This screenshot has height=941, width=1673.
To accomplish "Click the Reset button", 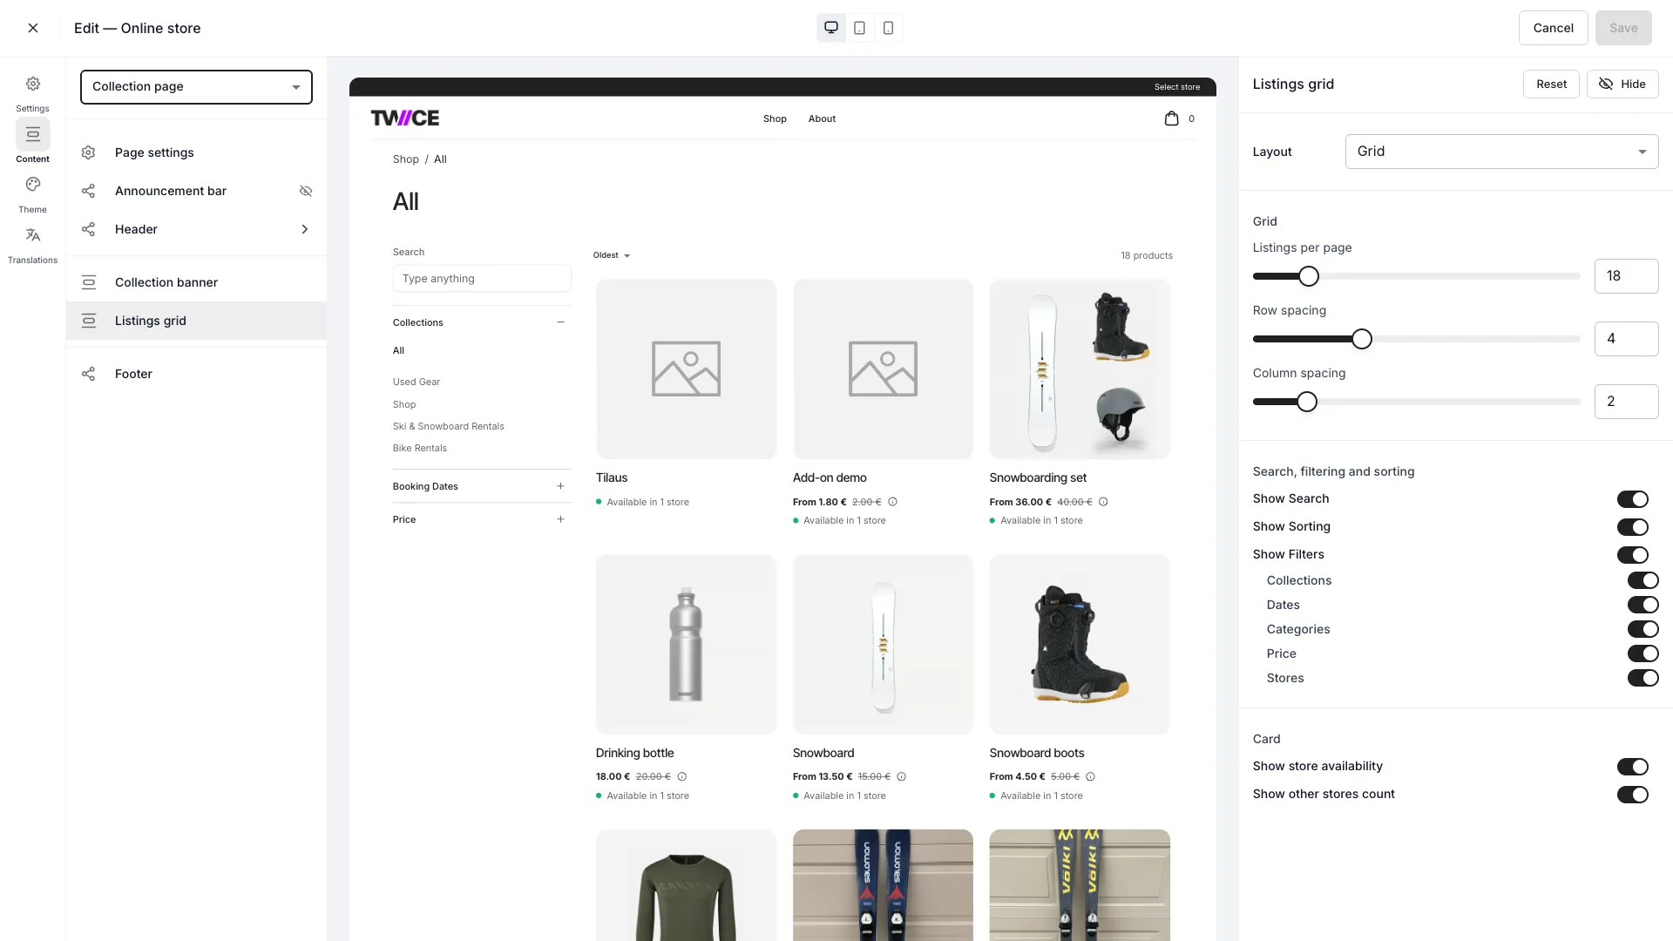I will (x=1551, y=85).
